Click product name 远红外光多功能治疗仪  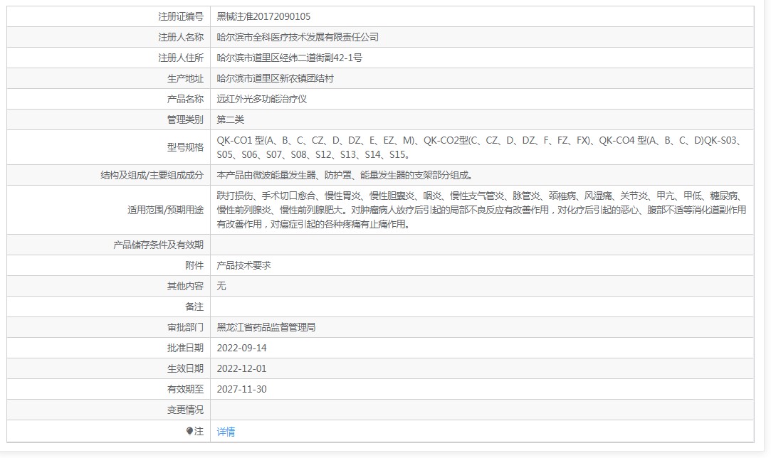point(261,100)
